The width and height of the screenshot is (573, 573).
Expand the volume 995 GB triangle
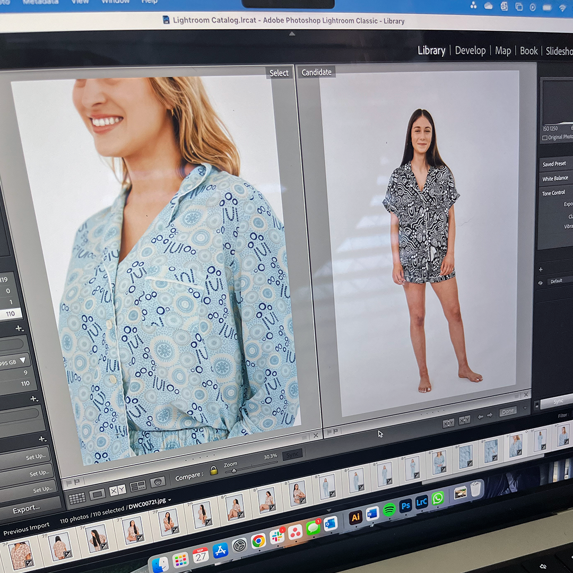[23, 360]
